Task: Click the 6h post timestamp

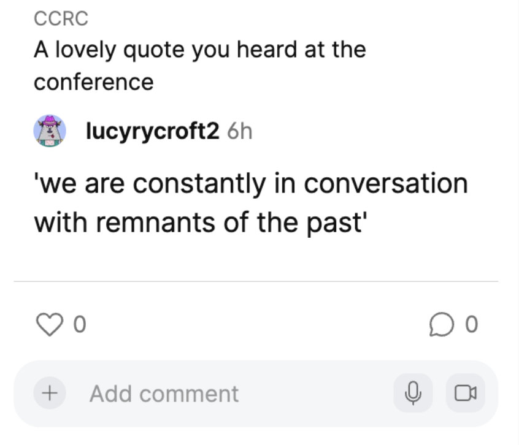Action: (x=239, y=131)
